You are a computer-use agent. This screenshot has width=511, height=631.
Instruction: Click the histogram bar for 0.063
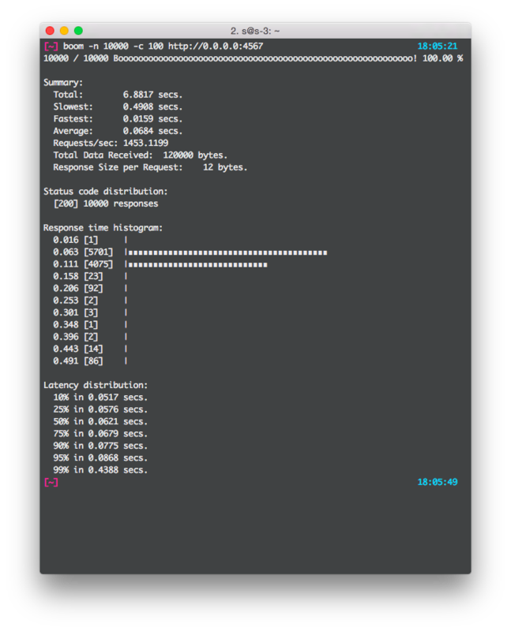[227, 252]
